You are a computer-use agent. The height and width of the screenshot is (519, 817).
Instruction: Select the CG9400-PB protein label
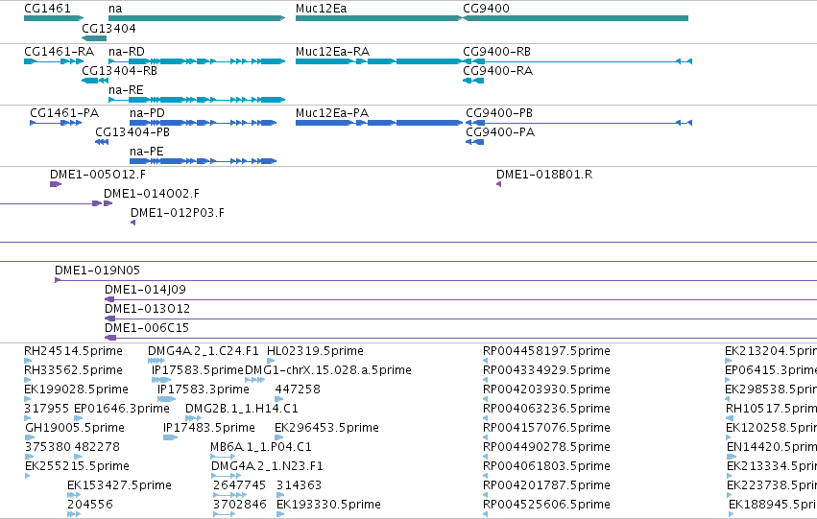pyautogui.click(x=499, y=113)
